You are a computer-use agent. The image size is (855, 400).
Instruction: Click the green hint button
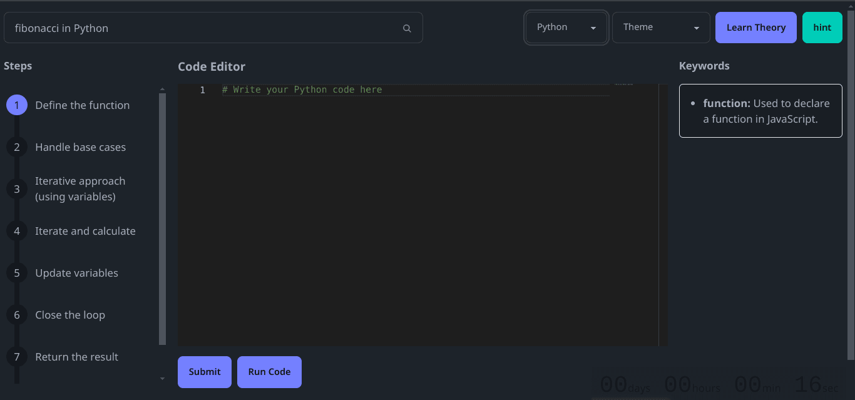(x=822, y=28)
